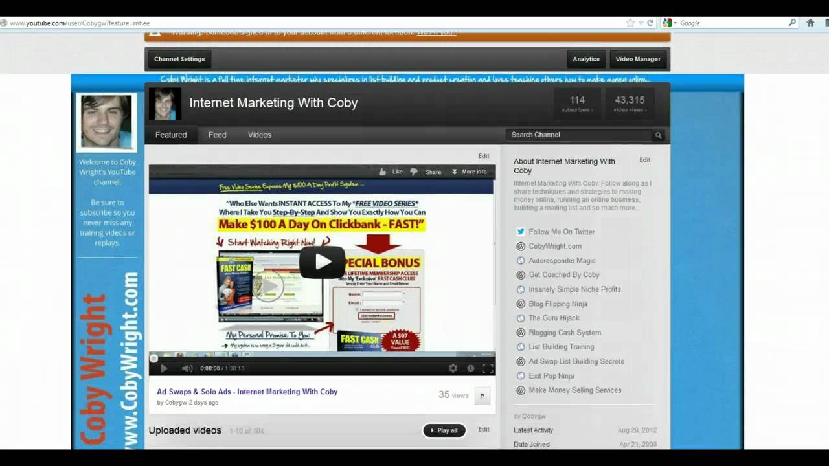Click the icon beside Blog Flipping Ninja

click(x=521, y=304)
